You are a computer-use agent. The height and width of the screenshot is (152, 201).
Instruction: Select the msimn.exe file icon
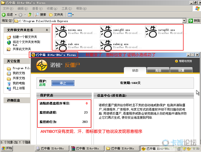[61, 32]
